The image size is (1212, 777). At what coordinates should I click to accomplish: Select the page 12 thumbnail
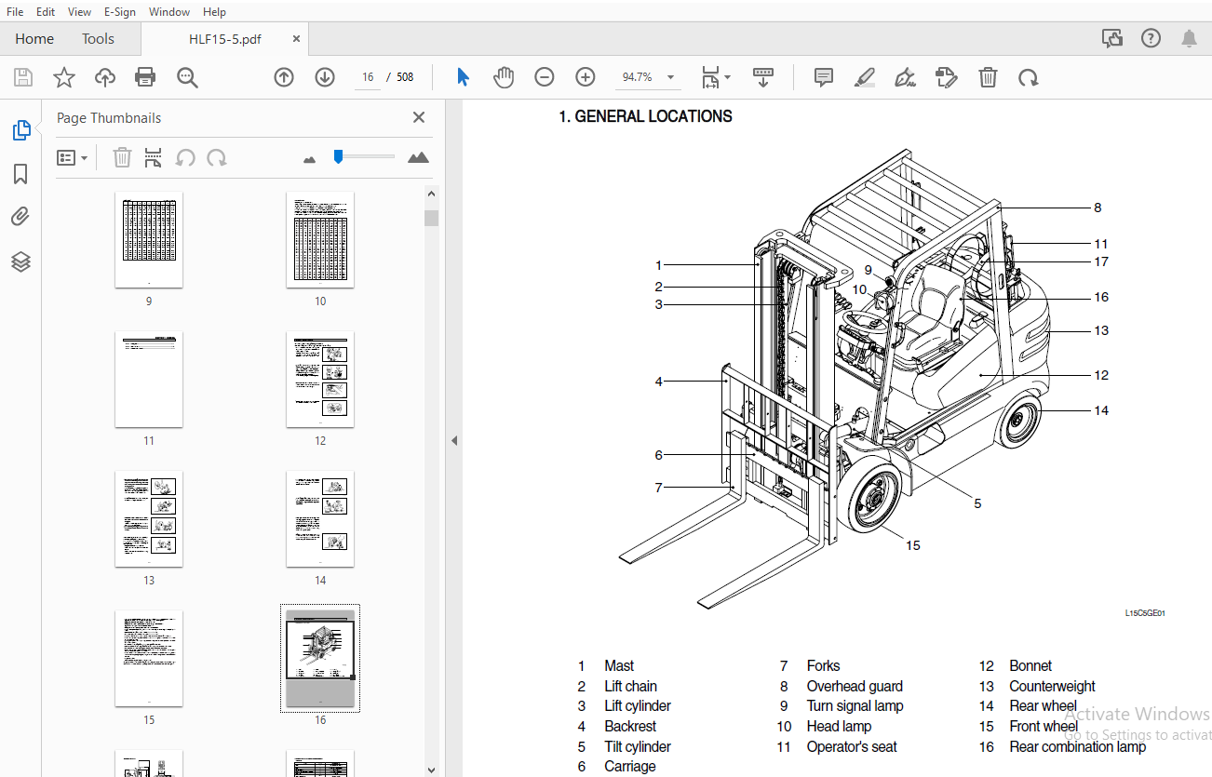[x=320, y=380]
